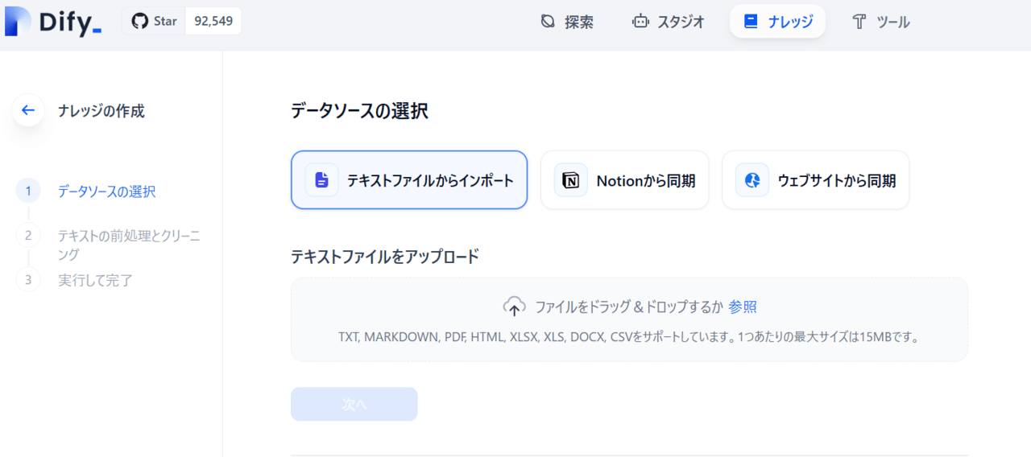Select ウェブサイトから同期 data source

[815, 180]
